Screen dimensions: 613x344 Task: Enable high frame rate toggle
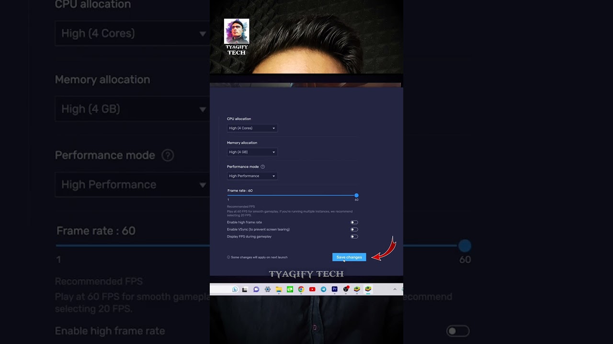(x=354, y=222)
